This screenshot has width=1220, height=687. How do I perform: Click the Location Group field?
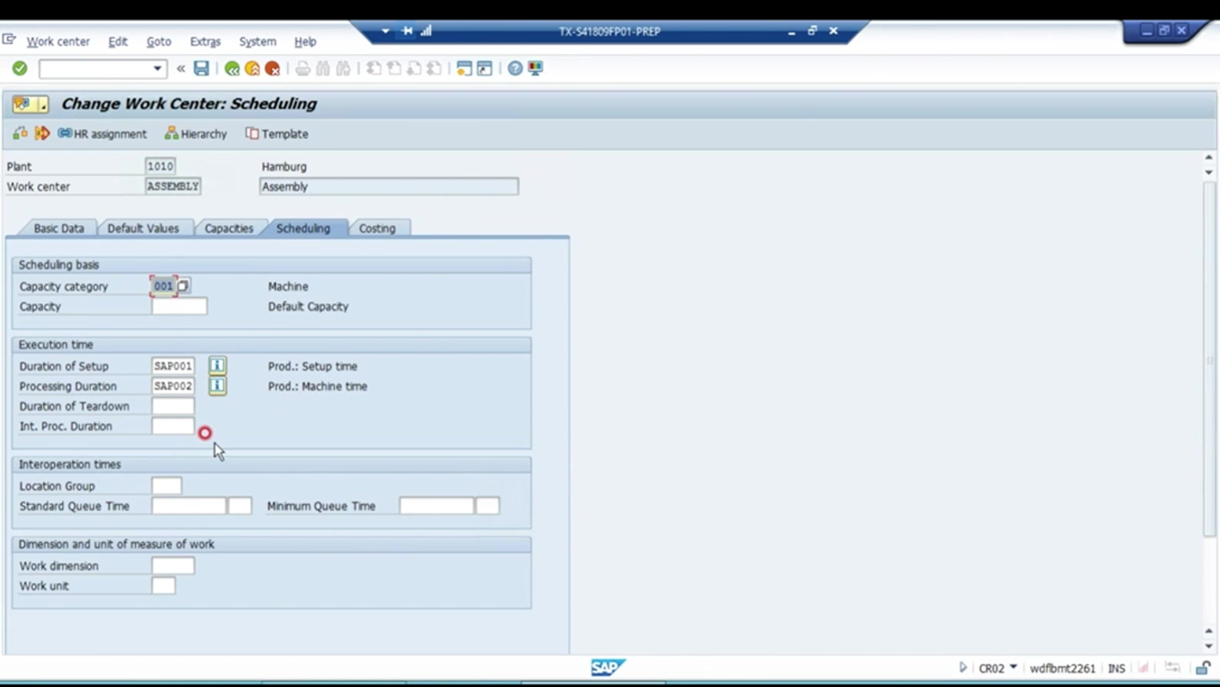pos(167,486)
